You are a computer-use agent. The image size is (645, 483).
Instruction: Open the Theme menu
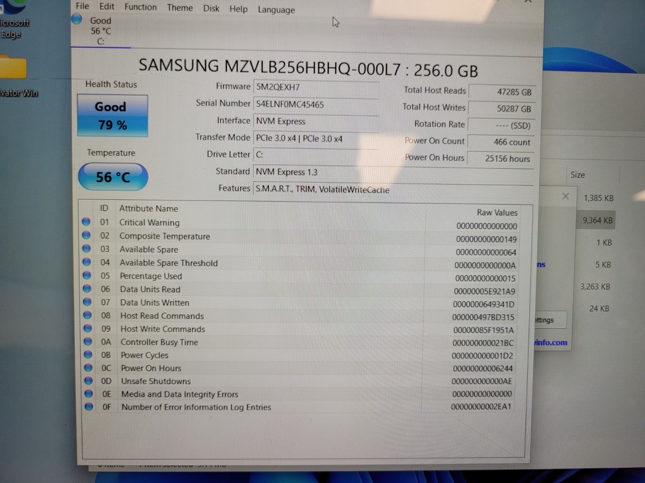(x=180, y=8)
